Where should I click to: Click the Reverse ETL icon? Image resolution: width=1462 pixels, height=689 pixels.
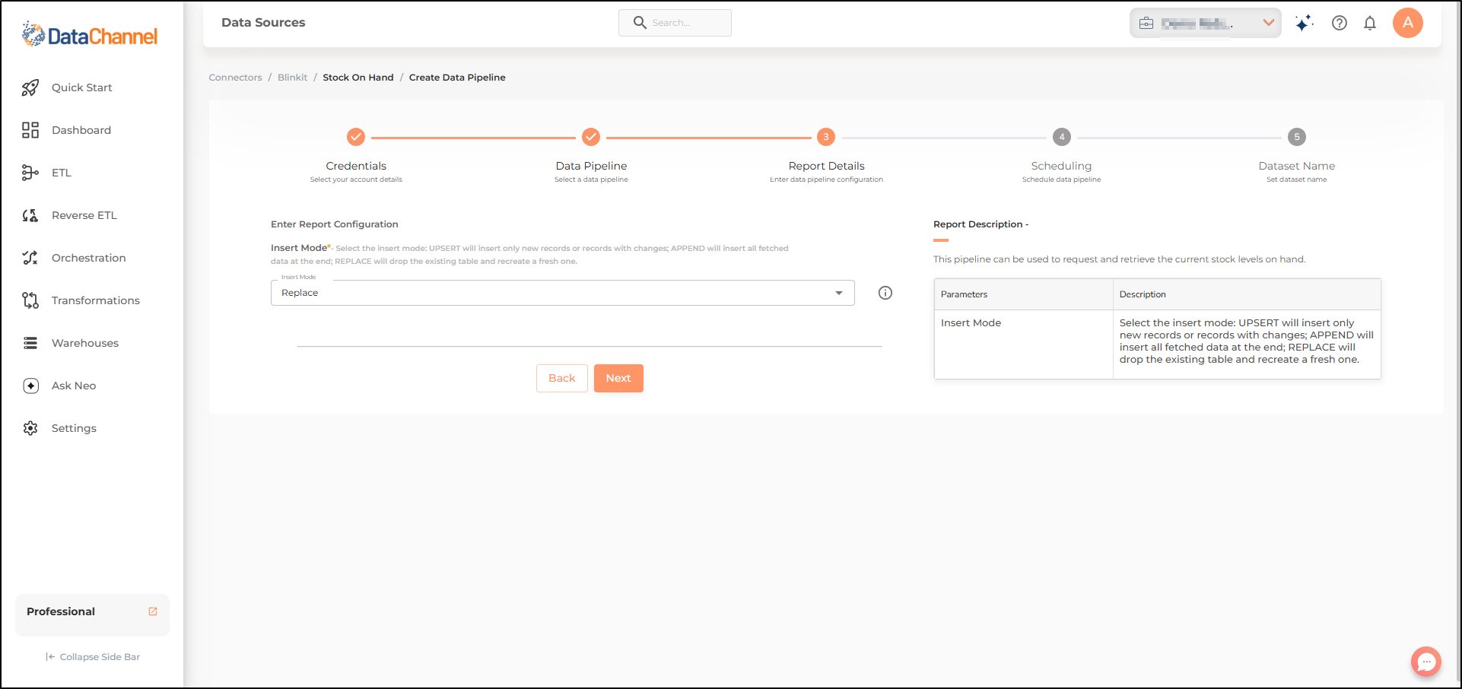(x=30, y=215)
